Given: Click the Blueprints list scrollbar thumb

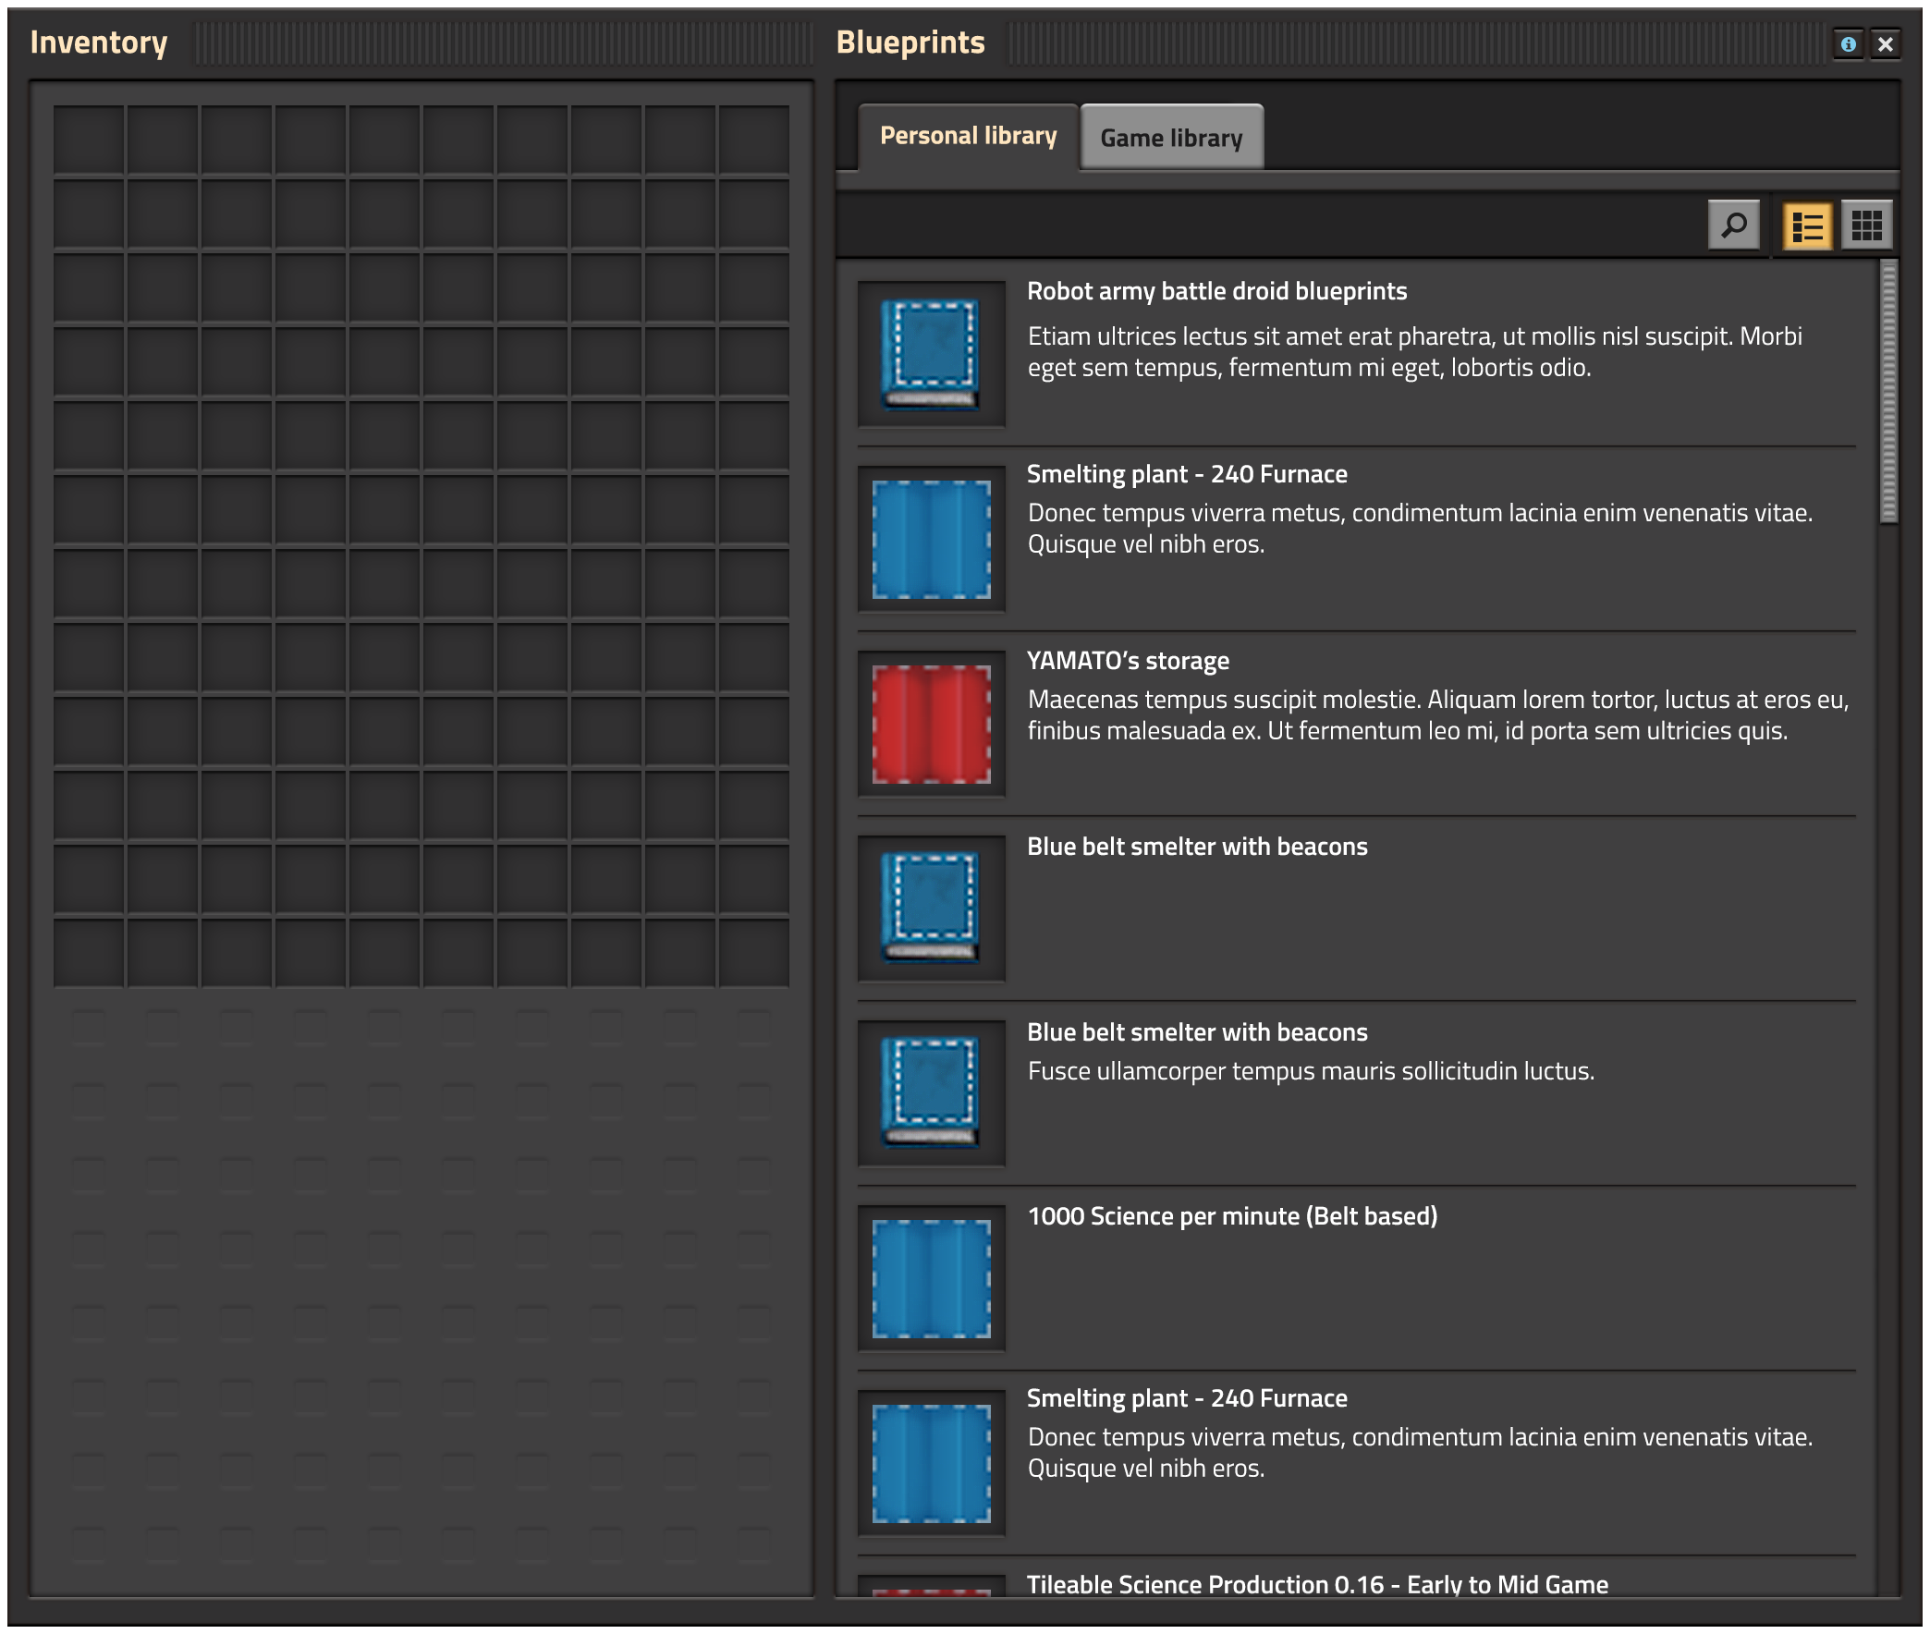Looking at the screenshot, I should pos(1887,392).
